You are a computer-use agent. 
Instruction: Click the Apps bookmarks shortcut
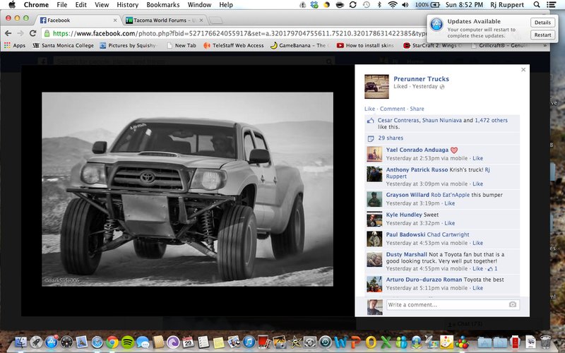point(15,45)
